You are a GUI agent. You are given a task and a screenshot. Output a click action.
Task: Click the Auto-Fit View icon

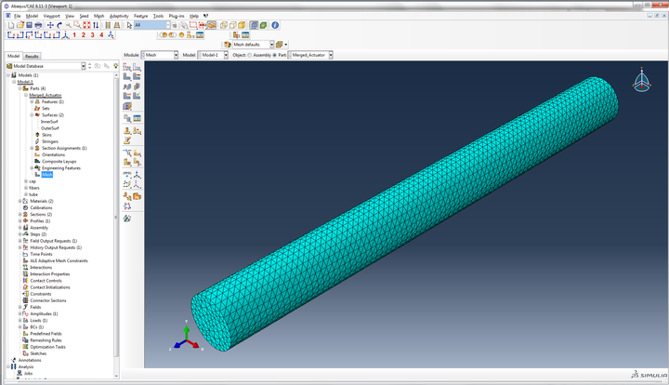pos(86,26)
